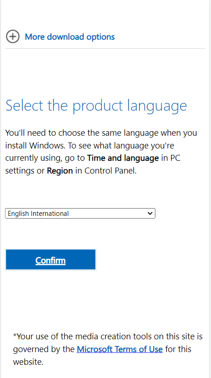
Task: Open the English International language dropdown
Action: [x=80, y=213]
